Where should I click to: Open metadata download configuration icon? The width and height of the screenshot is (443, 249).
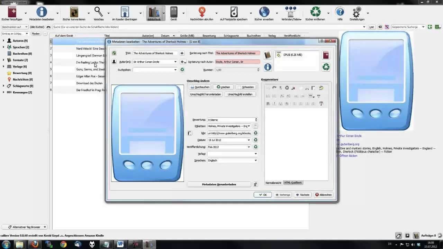pos(255,184)
